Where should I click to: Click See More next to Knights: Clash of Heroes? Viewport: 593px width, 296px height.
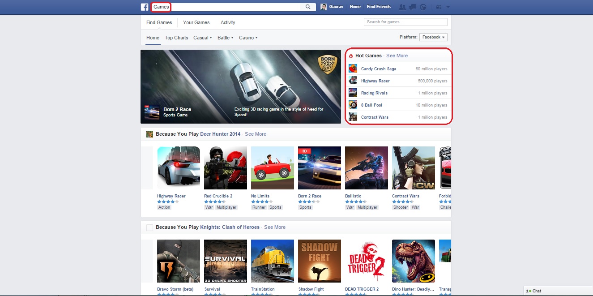pos(275,227)
